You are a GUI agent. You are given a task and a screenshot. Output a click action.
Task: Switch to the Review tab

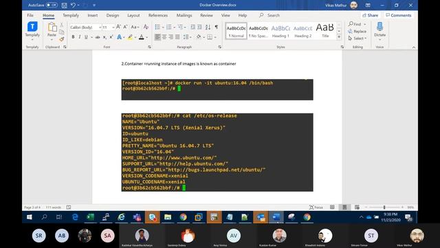[206, 15]
